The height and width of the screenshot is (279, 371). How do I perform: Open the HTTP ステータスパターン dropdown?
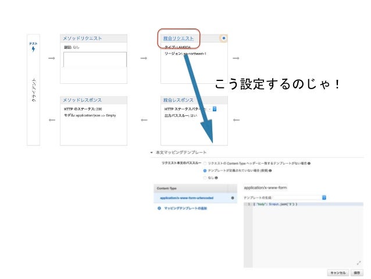click(x=215, y=109)
